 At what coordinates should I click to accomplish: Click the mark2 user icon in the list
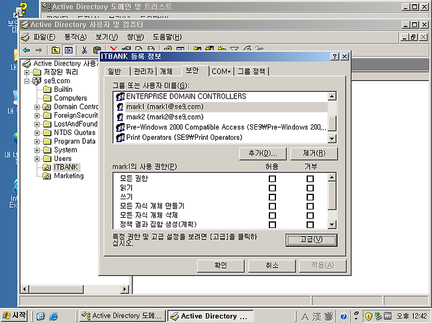pos(120,117)
